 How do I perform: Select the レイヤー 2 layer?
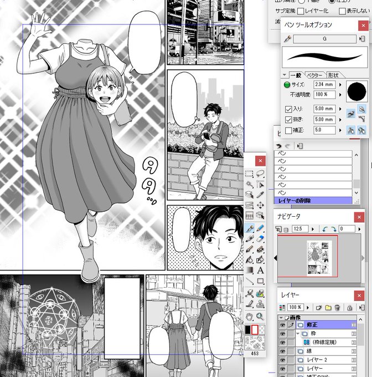[326, 360]
